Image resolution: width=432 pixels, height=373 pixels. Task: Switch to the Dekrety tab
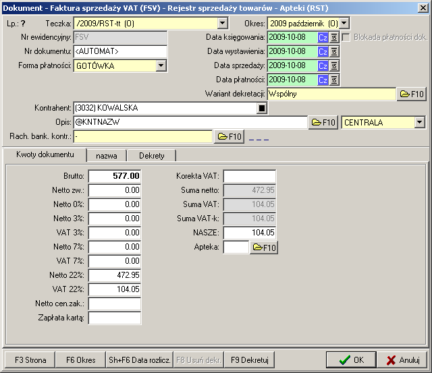(151, 156)
